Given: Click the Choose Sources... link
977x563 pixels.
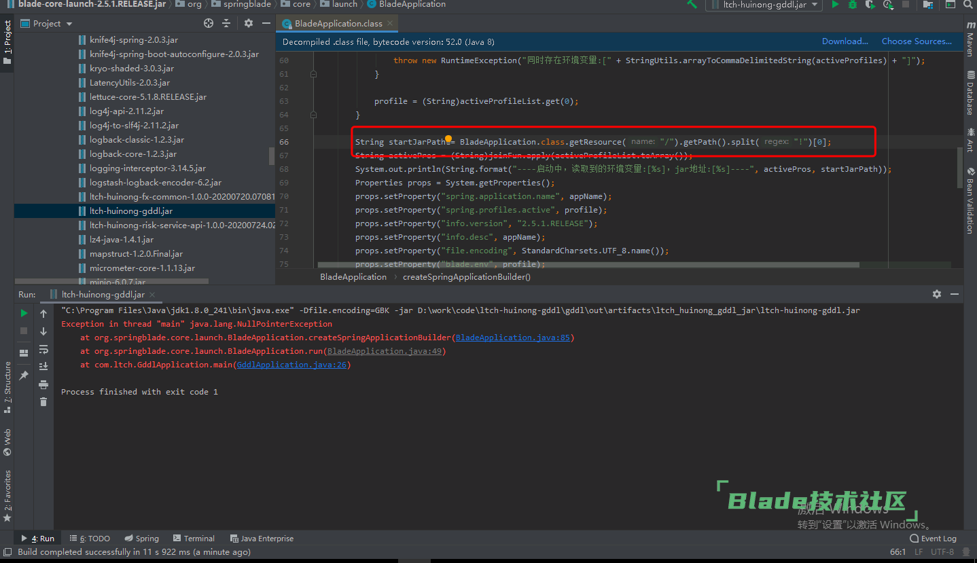Looking at the screenshot, I should (917, 41).
